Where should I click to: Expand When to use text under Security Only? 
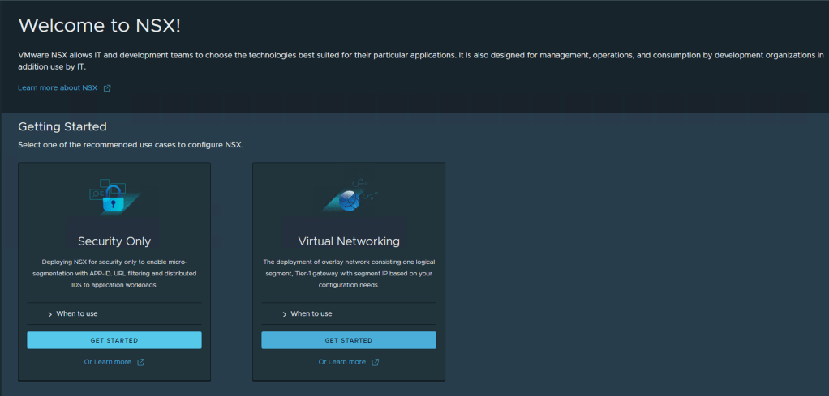coord(77,313)
